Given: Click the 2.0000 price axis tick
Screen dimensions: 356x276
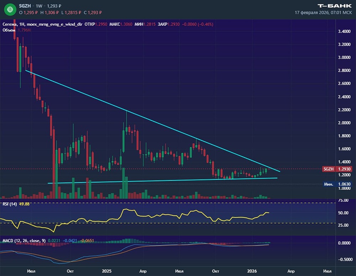Looking at the screenshot, I should (x=344, y=123).
